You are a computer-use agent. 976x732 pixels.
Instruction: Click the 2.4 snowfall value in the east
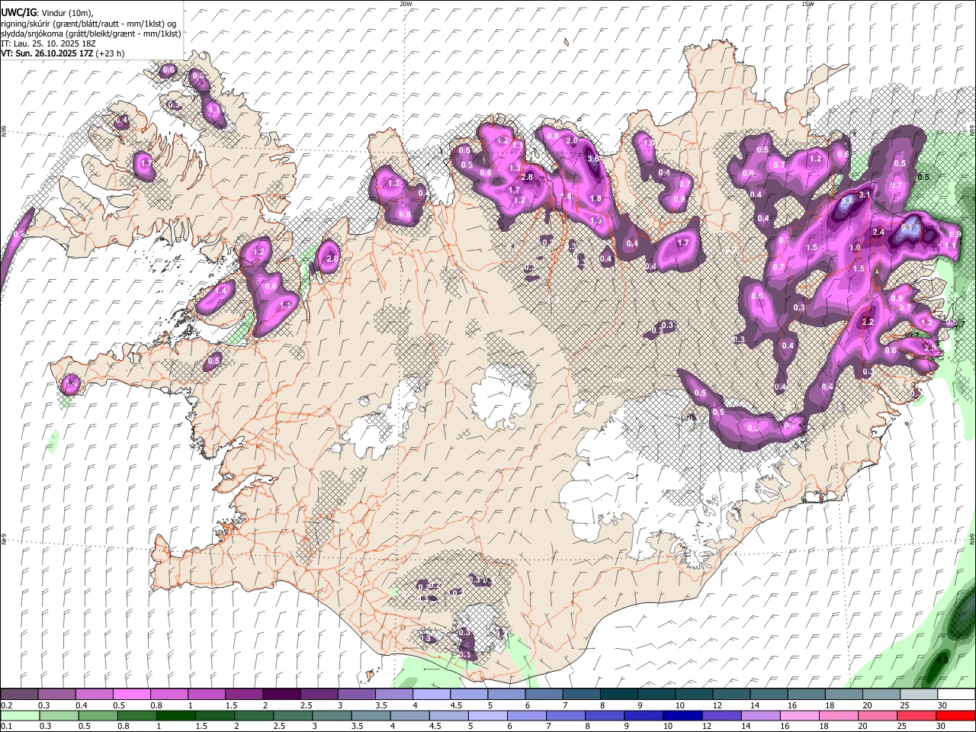(878, 233)
